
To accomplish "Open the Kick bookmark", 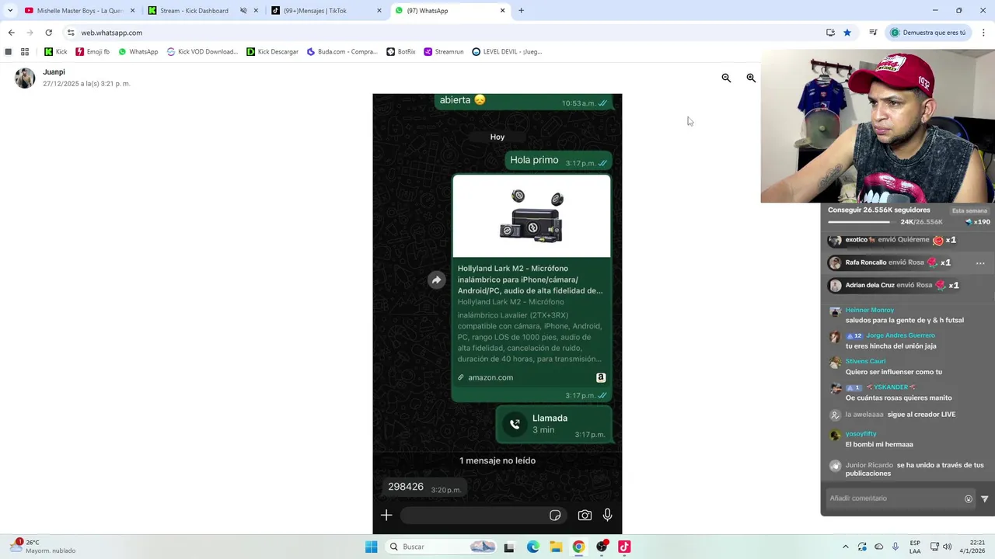I will 55,52.
